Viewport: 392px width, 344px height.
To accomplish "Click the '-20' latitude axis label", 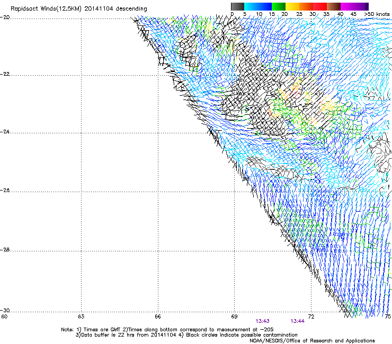I will [x=5, y=17].
